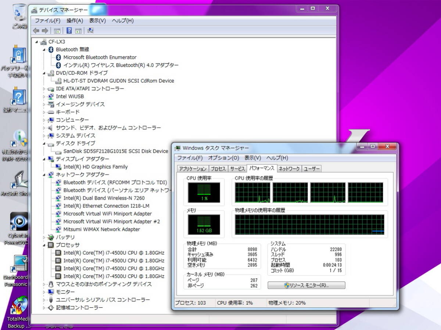The height and width of the screenshot is (330, 441).
Task: Click the Task Manager title bar icon
Action: [x=178, y=148]
